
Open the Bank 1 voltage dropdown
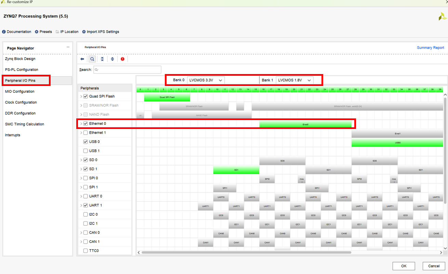(295, 80)
